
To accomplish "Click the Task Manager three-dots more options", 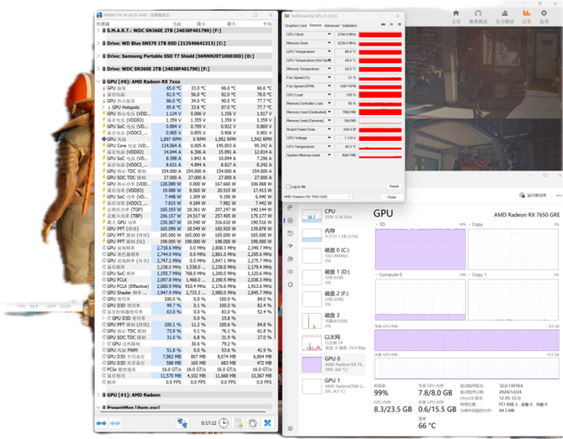I will click(x=559, y=196).
